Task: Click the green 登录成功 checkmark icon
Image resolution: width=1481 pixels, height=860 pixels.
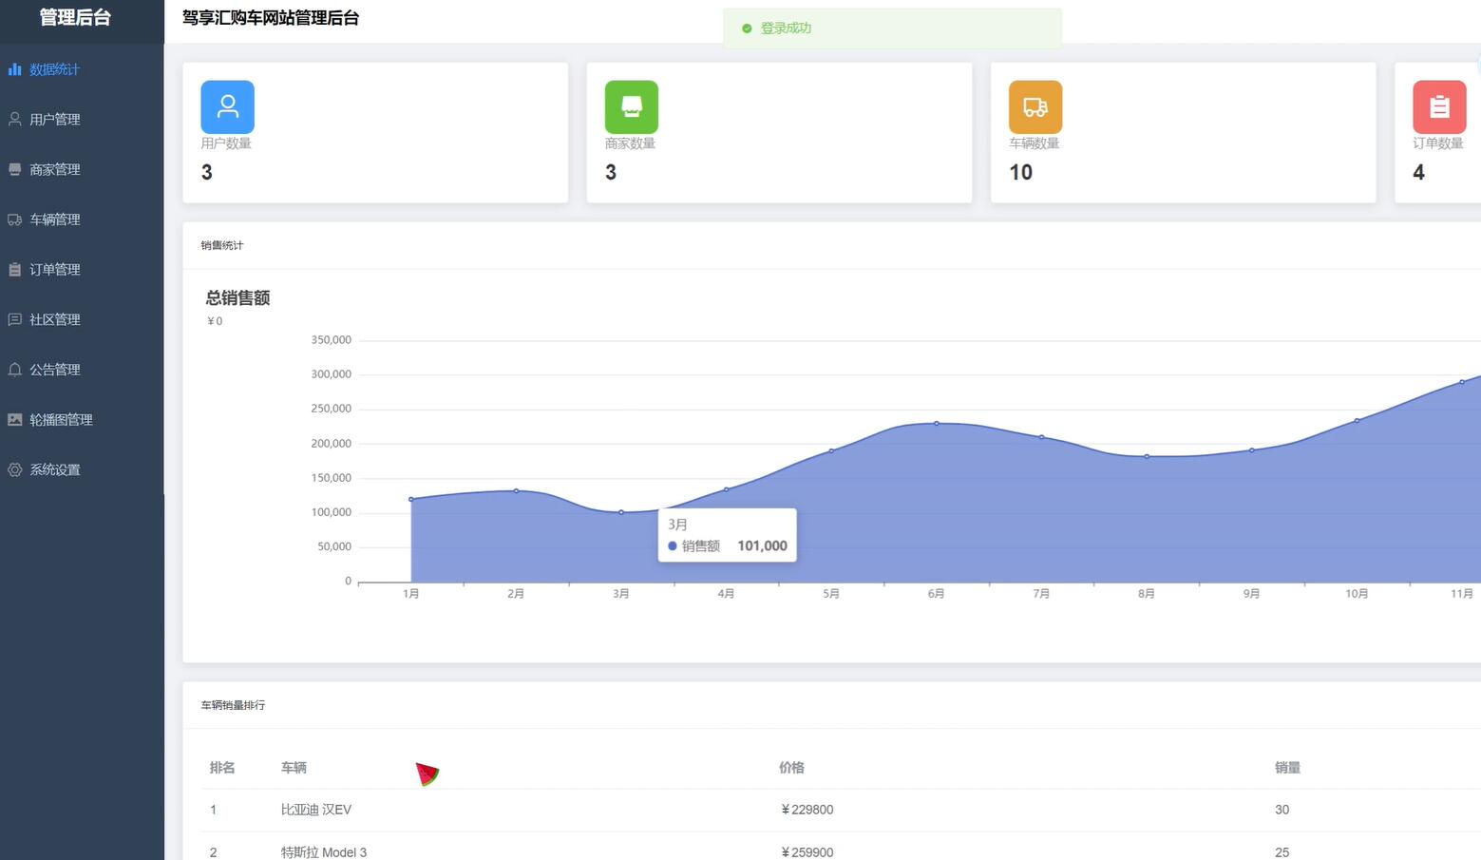Action: [x=747, y=29]
